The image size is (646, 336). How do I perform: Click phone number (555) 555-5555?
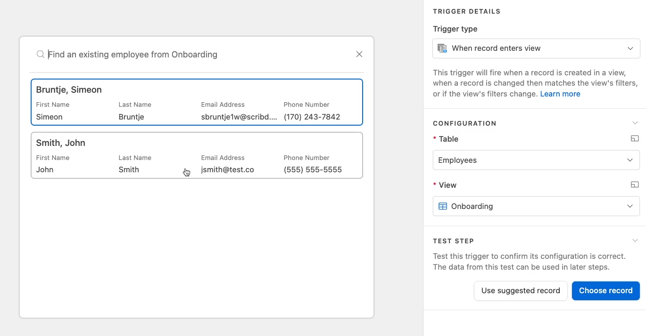[x=313, y=170]
